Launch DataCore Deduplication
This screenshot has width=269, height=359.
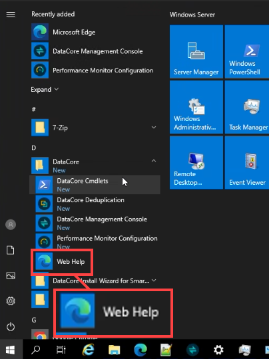pyautogui.click(x=95, y=204)
